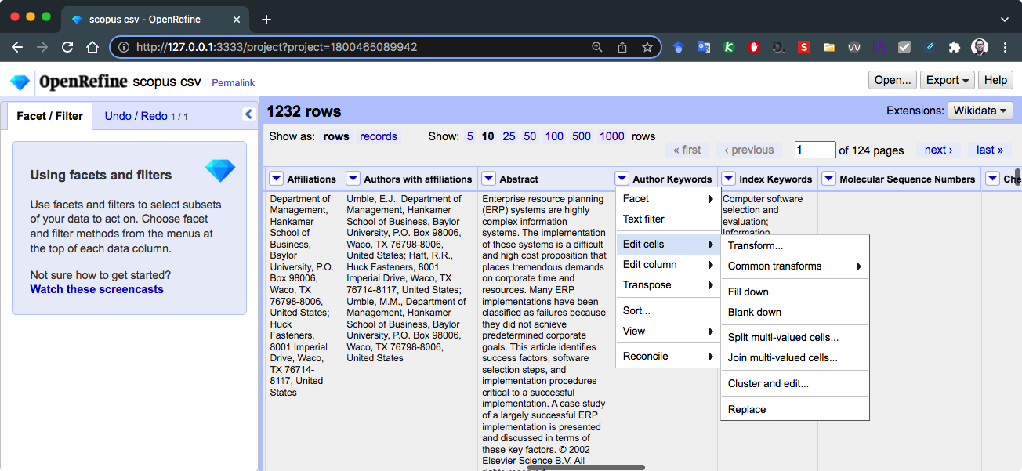This screenshot has width=1022, height=471.
Task: Expand the Transpose submenu
Action: click(x=668, y=284)
